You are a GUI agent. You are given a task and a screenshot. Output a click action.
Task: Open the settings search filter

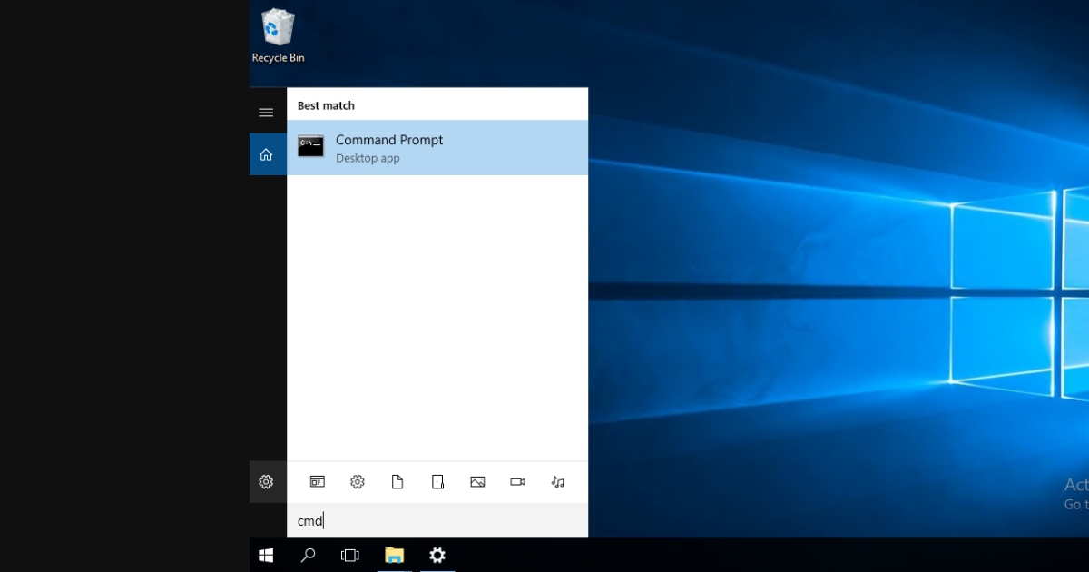point(357,482)
